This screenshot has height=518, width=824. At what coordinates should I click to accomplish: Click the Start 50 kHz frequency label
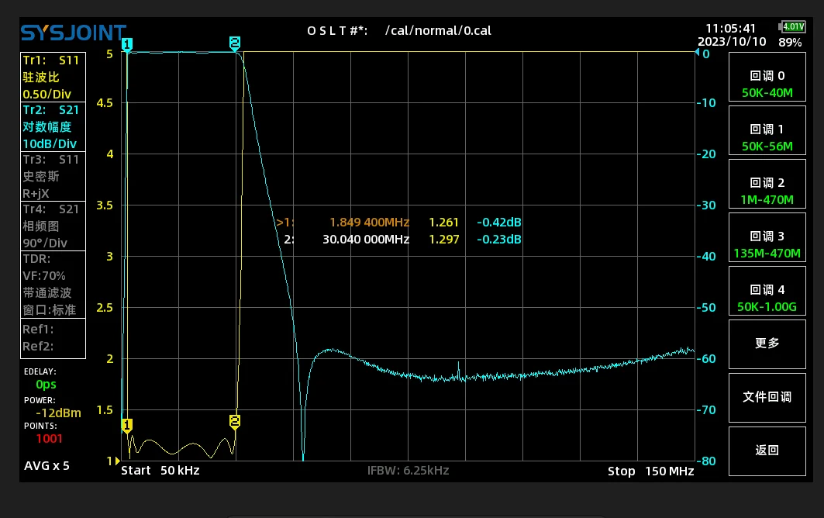click(160, 471)
